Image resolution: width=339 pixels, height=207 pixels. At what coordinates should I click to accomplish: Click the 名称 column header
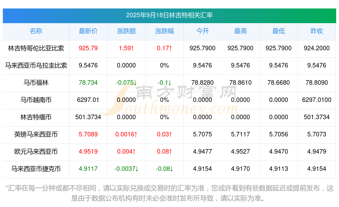coord(36,31)
